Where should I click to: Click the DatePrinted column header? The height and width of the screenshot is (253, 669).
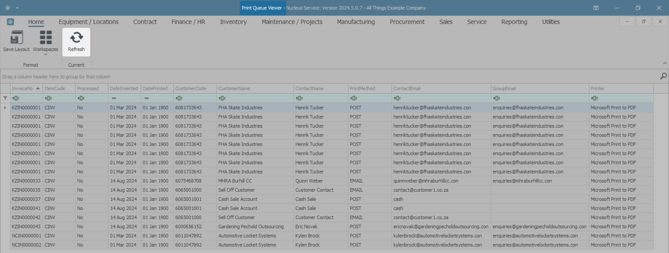(157, 89)
